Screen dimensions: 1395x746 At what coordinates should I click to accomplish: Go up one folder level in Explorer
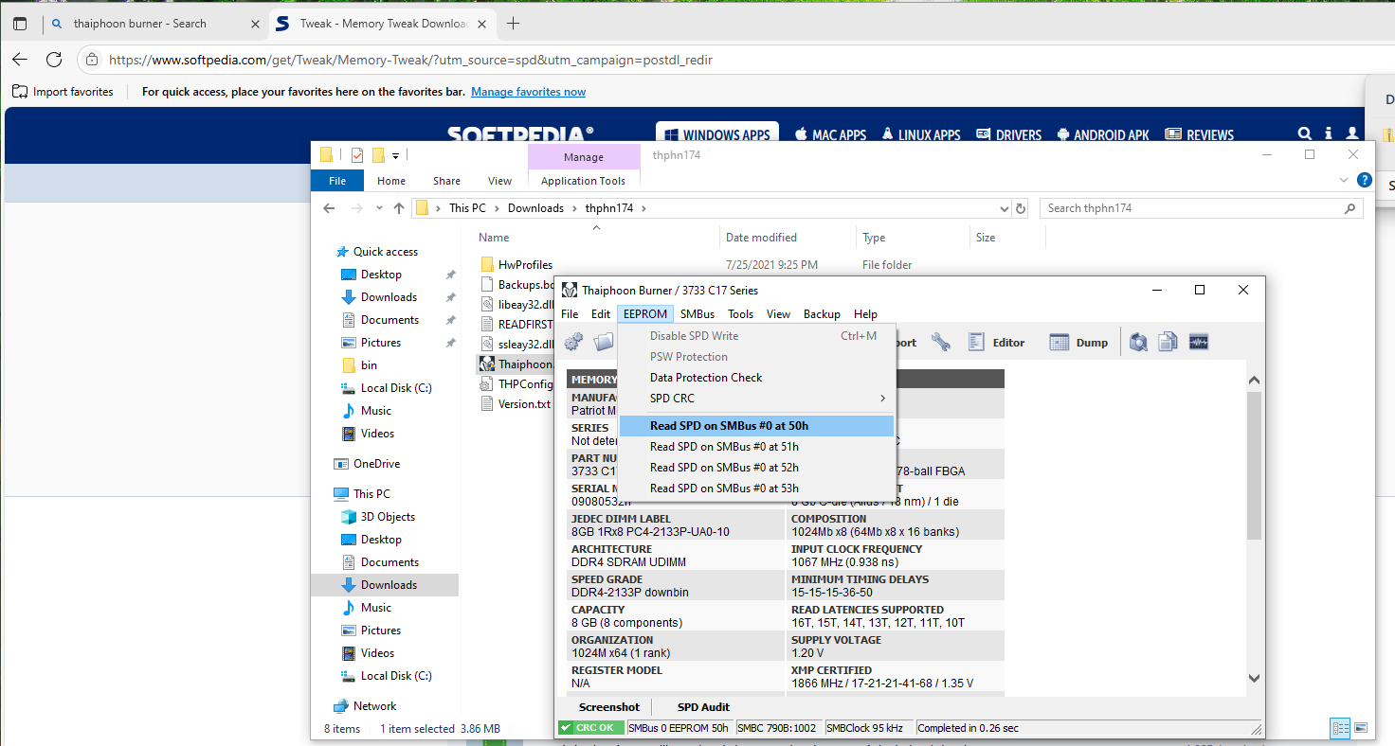coord(399,208)
